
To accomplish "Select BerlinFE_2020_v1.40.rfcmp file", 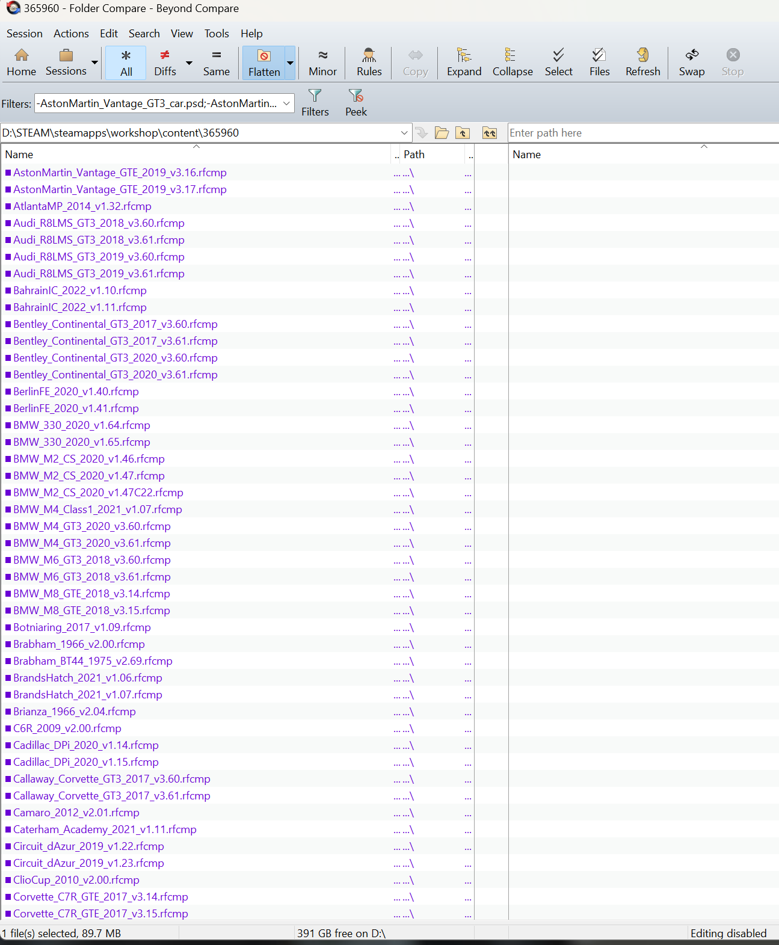I will (x=76, y=392).
